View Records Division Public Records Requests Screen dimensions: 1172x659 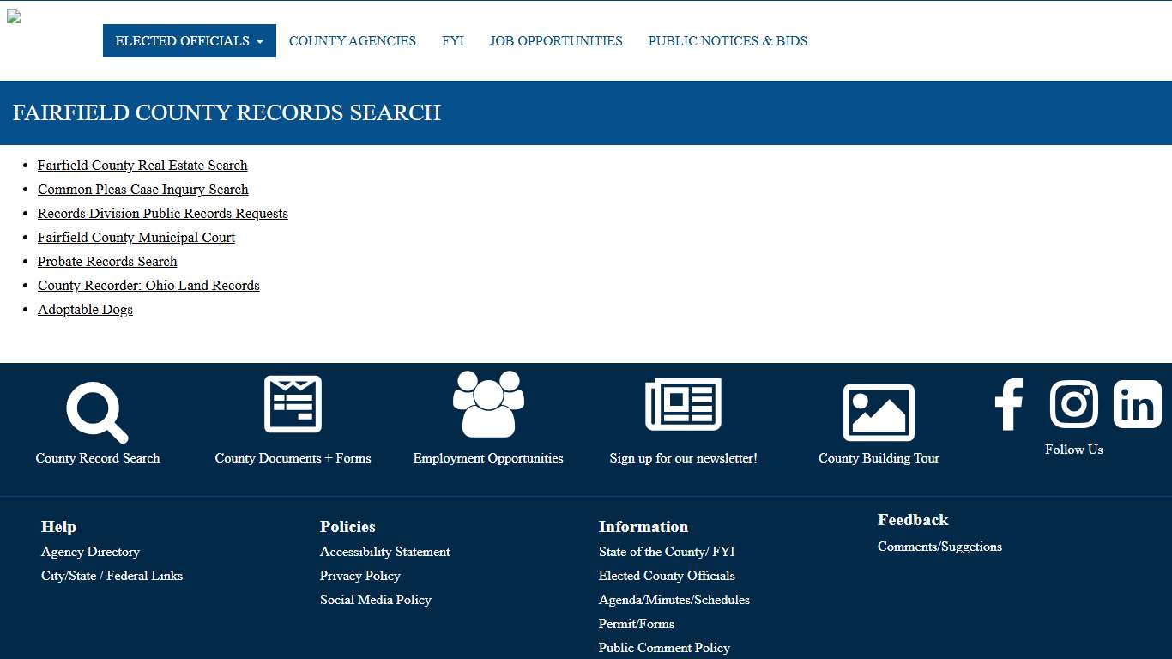click(162, 213)
